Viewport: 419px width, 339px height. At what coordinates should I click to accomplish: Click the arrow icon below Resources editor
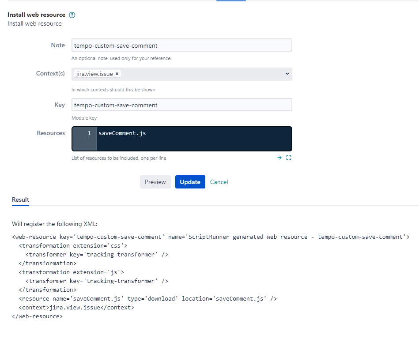click(x=279, y=158)
